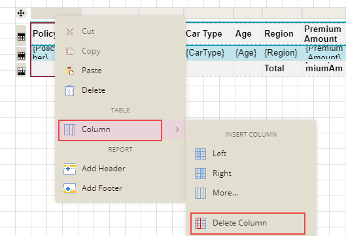Select the Premium Amount header cell
Image resolution: width=346 pixels, height=236 pixels.
click(x=324, y=34)
